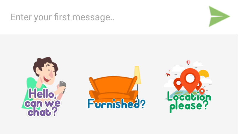Tap the blue "Furnished?" caption text
238x134 pixels.
click(x=116, y=104)
